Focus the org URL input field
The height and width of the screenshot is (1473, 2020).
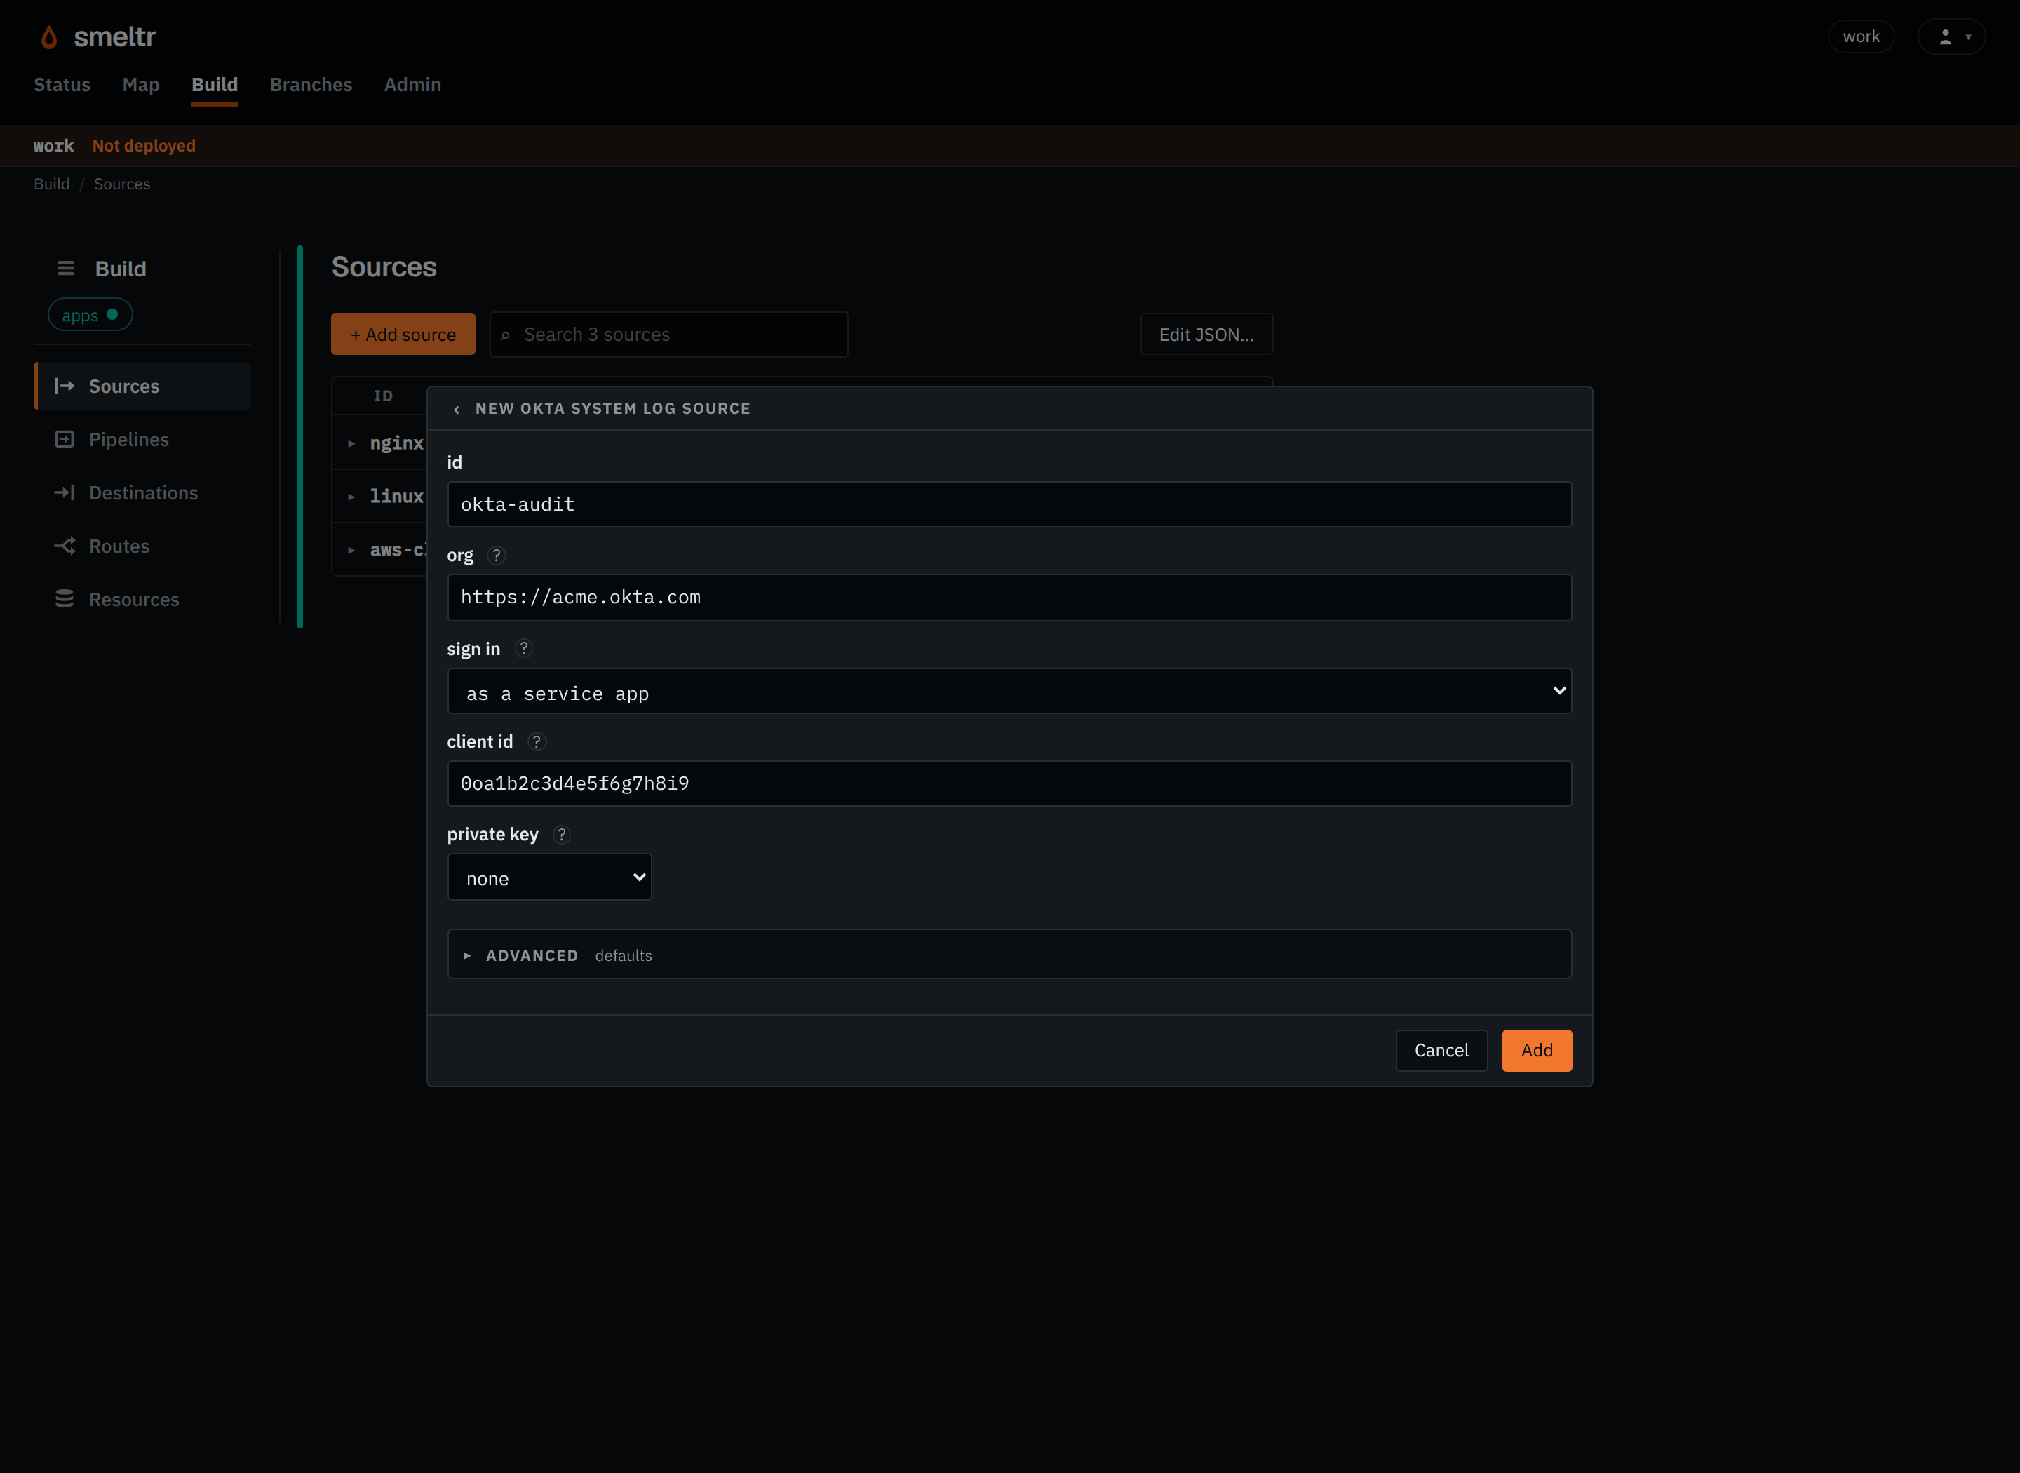pyautogui.click(x=1009, y=598)
